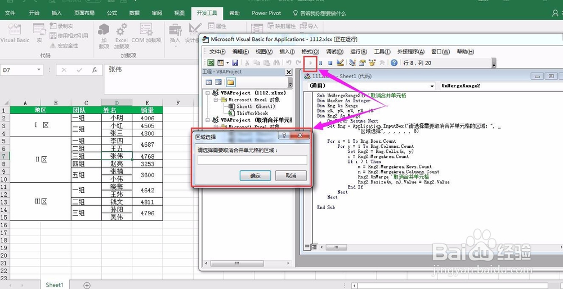The width and height of the screenshot is (563, 289).
Task: Click the Cut scissors icon in VBA toolbar
Action: click(x=247, y=63)
